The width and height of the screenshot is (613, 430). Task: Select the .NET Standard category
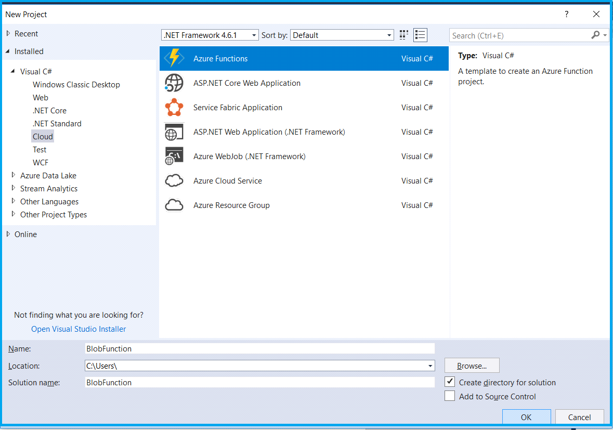coord(57,124)
